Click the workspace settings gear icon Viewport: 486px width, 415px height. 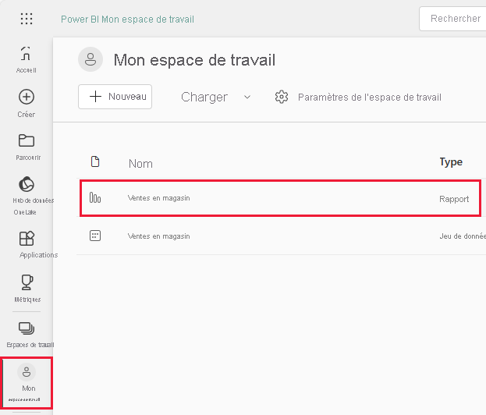point(282,97)
